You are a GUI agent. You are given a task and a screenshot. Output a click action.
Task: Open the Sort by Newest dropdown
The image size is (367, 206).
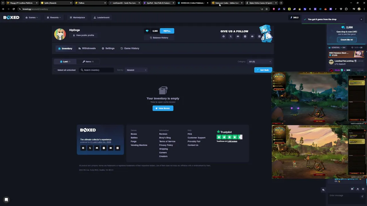click(x=136, y=70)
